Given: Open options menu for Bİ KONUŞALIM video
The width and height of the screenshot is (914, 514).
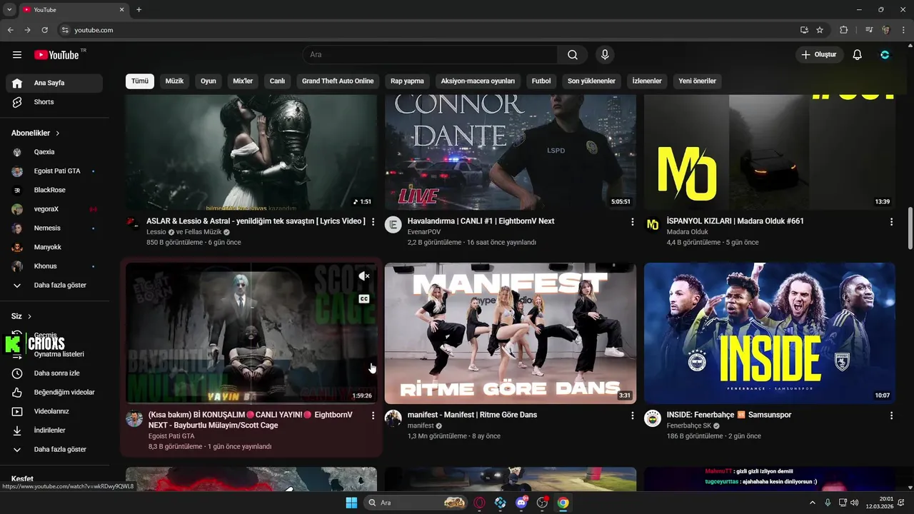Looking at the screenshot, I should tap(373, 415).
